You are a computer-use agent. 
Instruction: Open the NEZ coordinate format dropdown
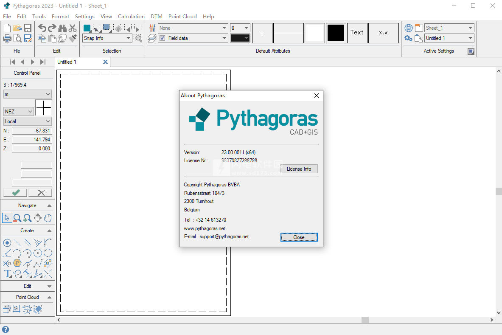point(19,111)
